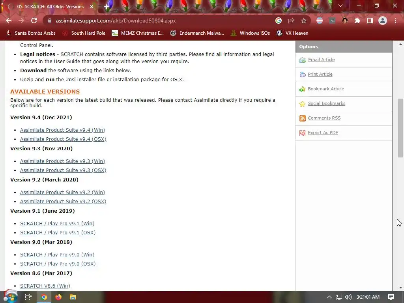Click the striped flag extension icon
The width and height of the screenshot is (404, 303).
(x=320, y=21)
